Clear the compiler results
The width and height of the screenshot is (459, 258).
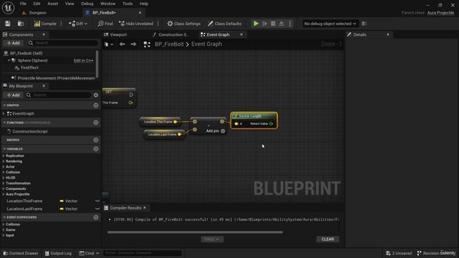[x=328, y=239]
